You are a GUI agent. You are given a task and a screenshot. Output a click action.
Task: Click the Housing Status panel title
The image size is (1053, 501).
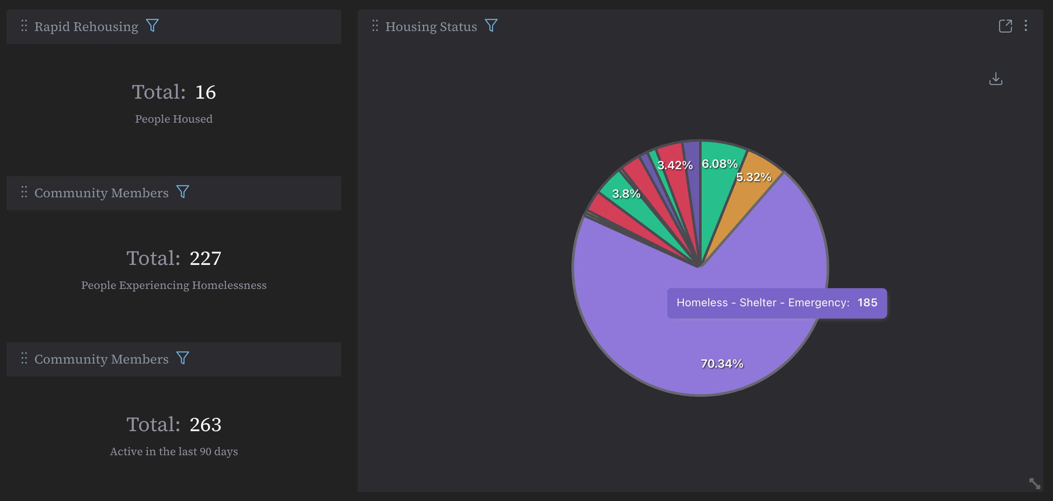431,27
